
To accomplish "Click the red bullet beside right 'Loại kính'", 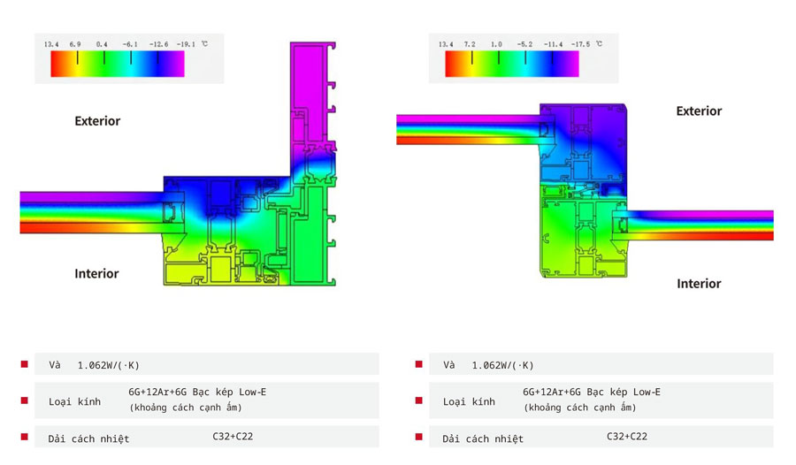I will 419,400.
